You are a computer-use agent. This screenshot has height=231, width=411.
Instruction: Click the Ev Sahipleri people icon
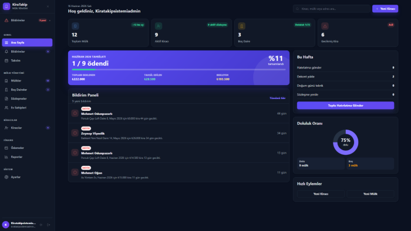(x=6, y=107)
